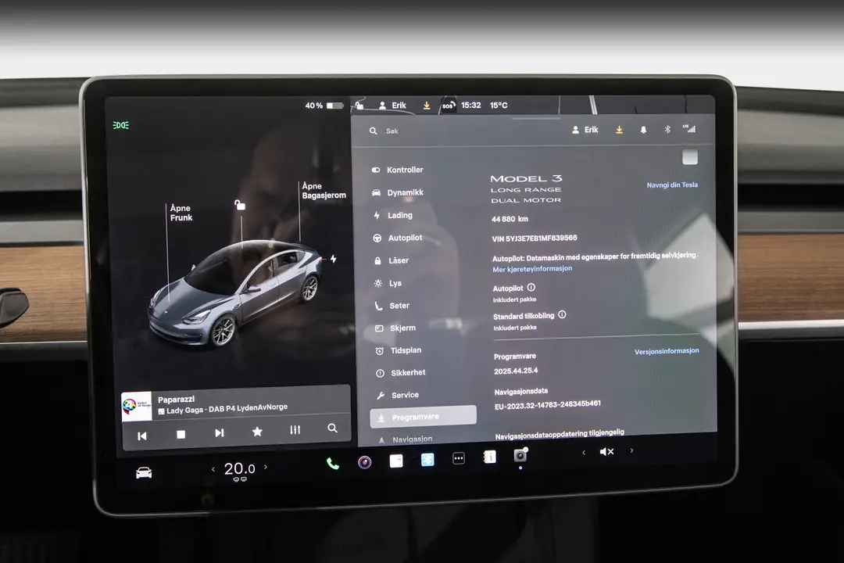Open the Autopilot settings menu

[x=398, y=238]
